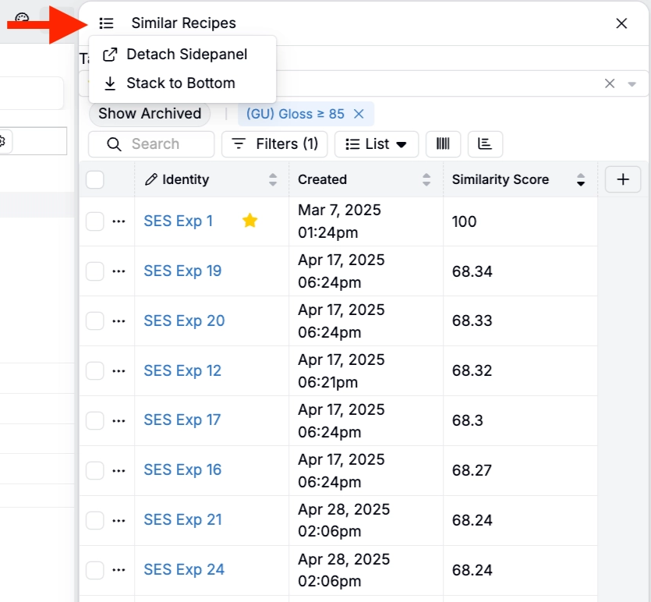
Task: Toggle the Show Archived button
Action: [150, 114]
